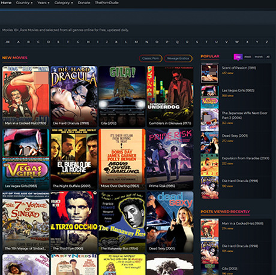
Task: Open Gamblers in Okinawa (1971) poster
Action: tap(170, 96)
